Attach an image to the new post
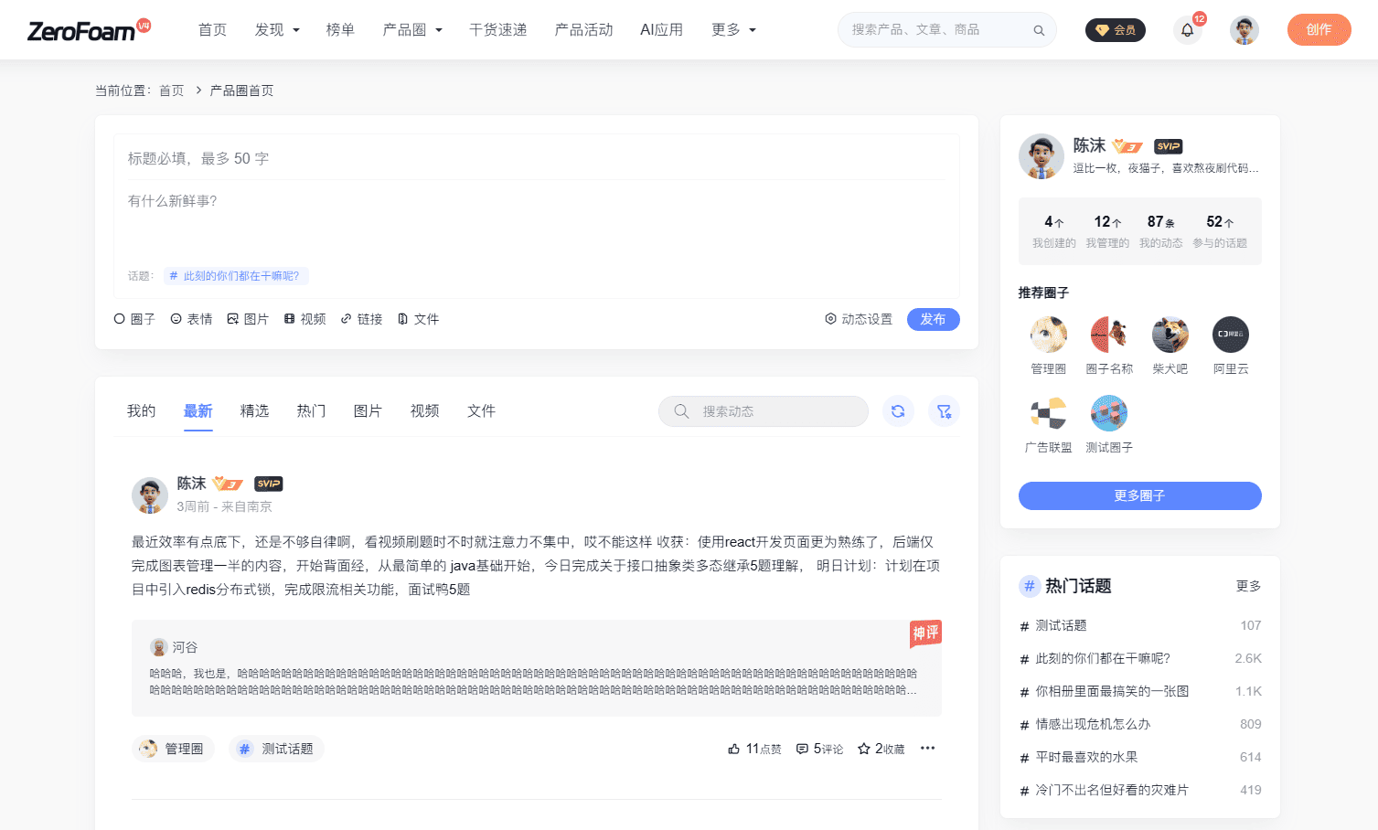Screen dimensions: 1378x830 pyautogui.click(x=248, y=319)
